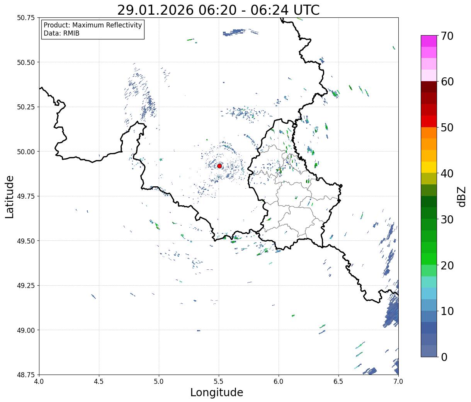Viewport: 471px width, 402px height.
Task: Click the 'Product: Maximum Reflectivity' legend line
Action: click(x=93, y=25)
